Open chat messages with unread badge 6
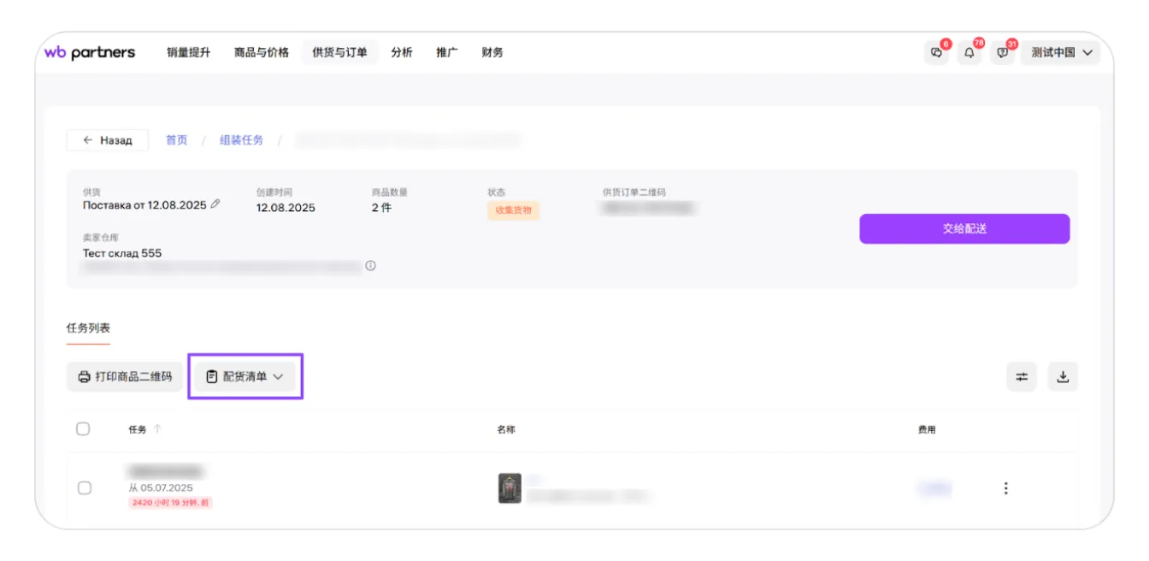This screenshot has width=1149, height=561. pos(937,51)
